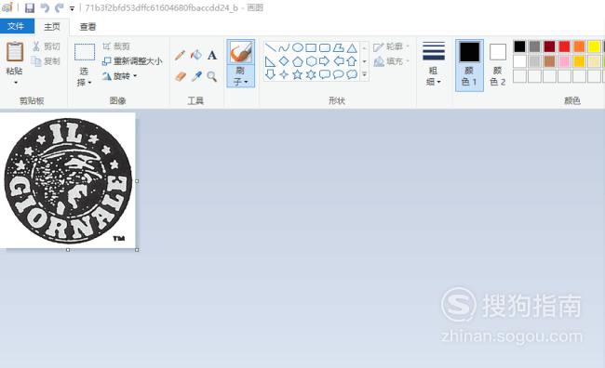Open the Quick Access Toolbar customize arrow
This screenshot has width=605, height=368.
[x=73, y=8]
